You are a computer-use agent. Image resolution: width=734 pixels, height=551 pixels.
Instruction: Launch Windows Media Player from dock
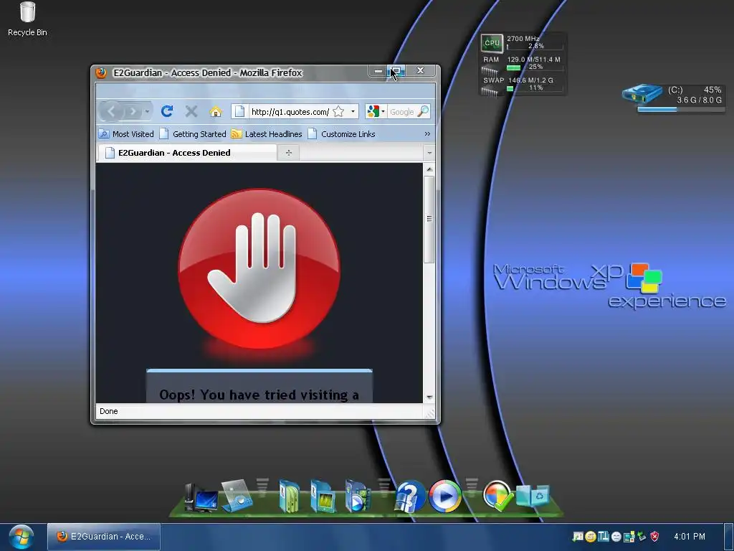(x=444, y=496)
